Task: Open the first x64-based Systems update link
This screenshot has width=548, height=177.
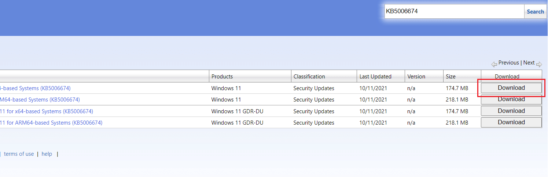Action: [x=35, y=88]
